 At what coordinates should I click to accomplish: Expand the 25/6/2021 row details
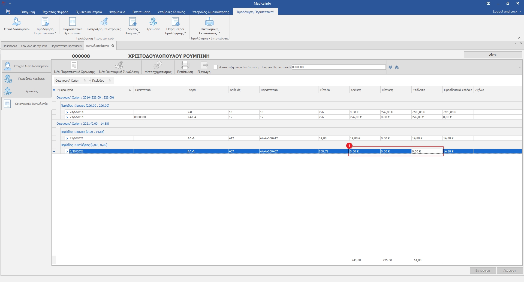click(67, 139)
